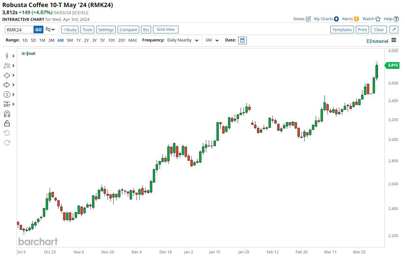The height and width of the screenshot is (262, 405).
Task: Expand chart to full screen with arrow icon
Action: point(394,30)
